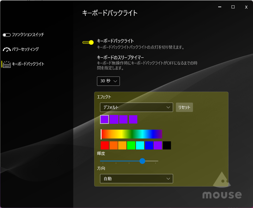
Task: Click the パワーセッティング gauge icon
Action: pos(6,49)
